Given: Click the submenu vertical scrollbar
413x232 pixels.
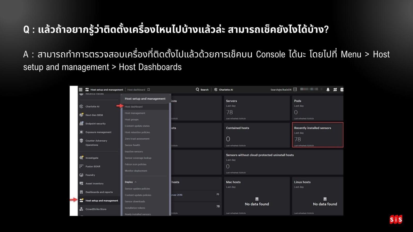Looking at the screenshot, I should point(170,159).
